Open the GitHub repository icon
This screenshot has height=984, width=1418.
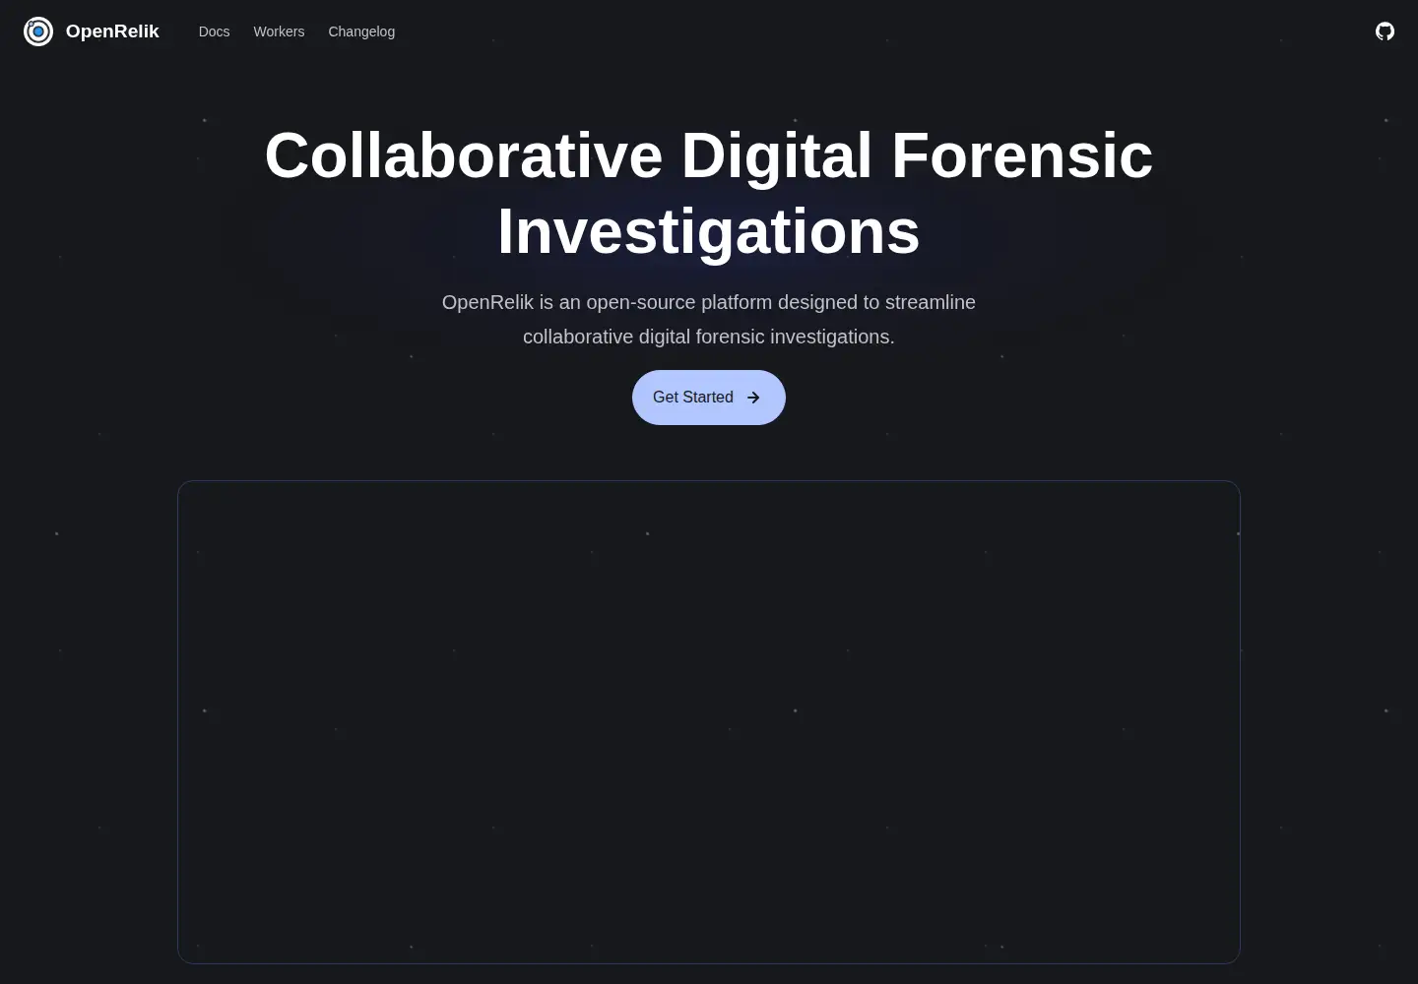pyautogui.click(x=1385, y=31)
